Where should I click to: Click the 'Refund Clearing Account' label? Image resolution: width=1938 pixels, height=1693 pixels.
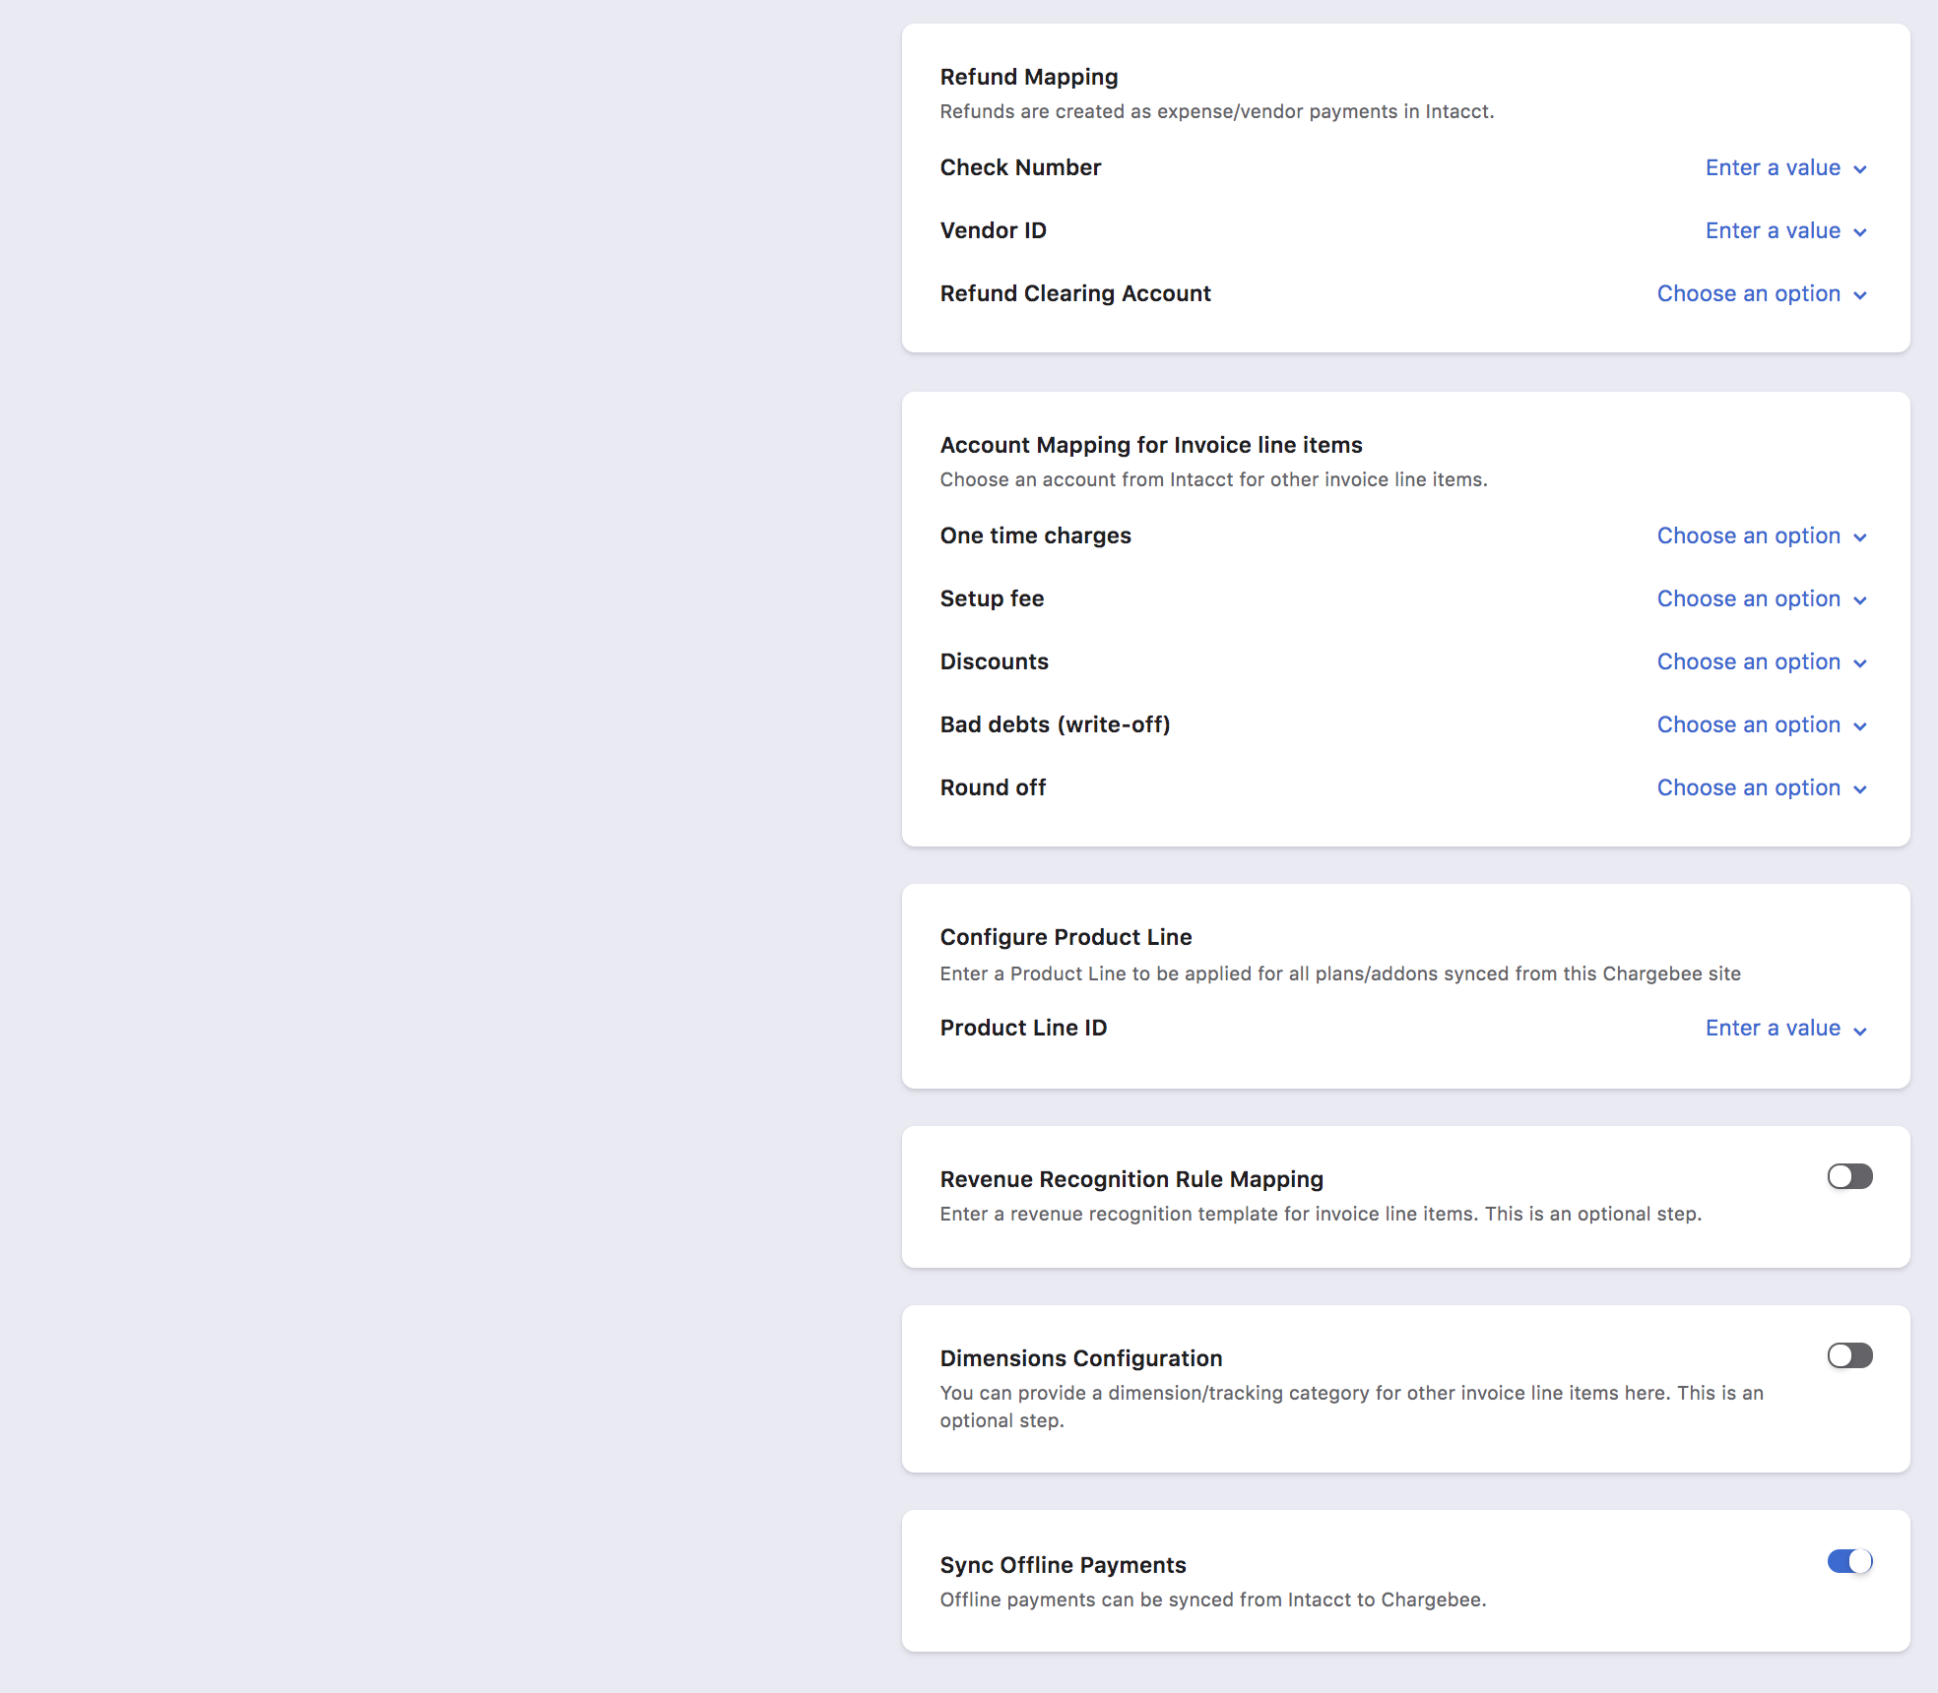1075,293
